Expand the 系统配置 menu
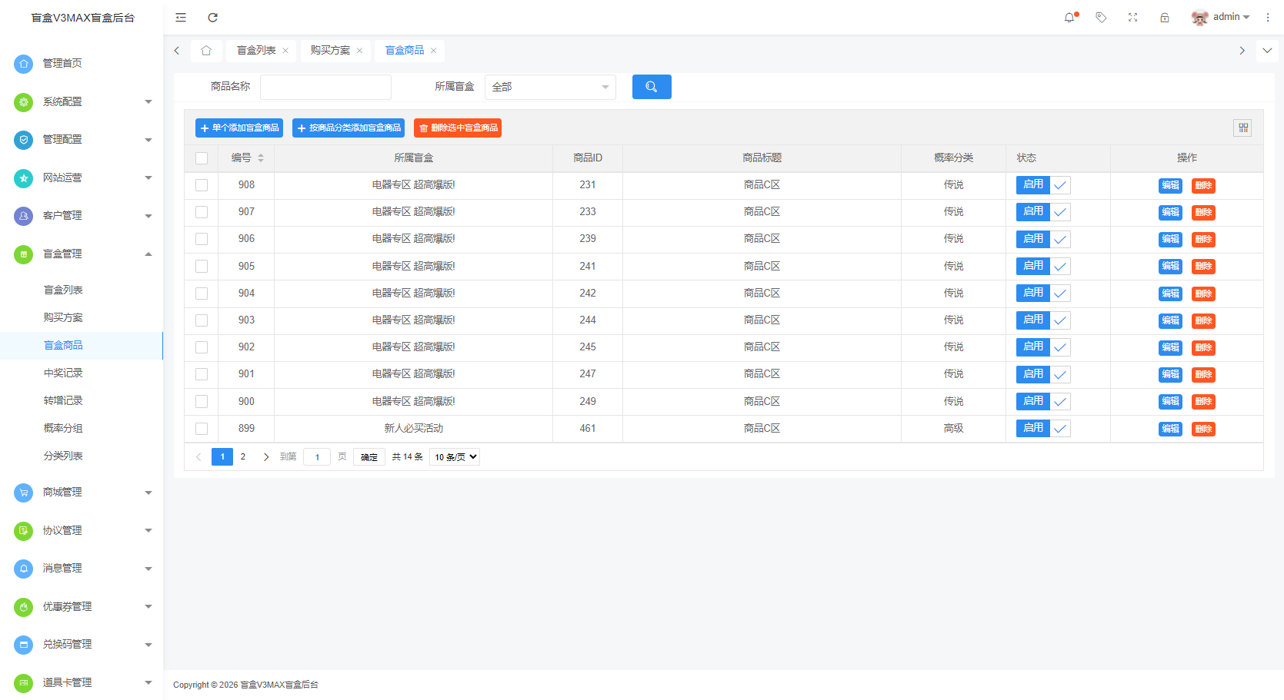1284x700 pixels. (x=148, y=101)
